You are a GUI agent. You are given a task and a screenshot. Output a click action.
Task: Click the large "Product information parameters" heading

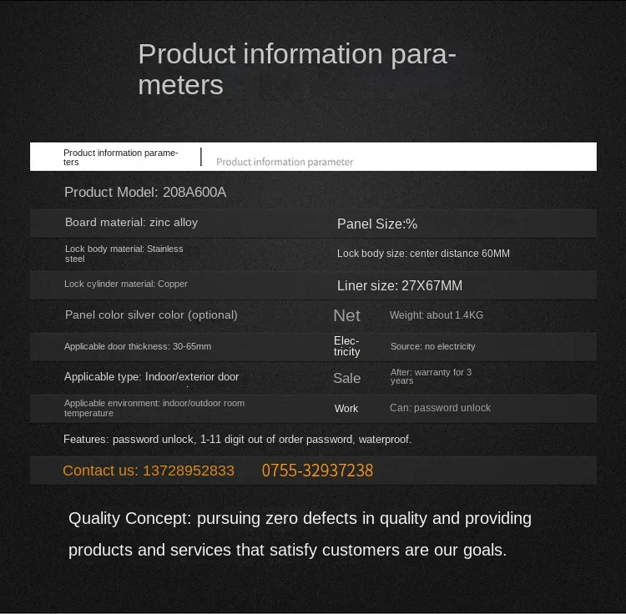[x=296, y=68]
